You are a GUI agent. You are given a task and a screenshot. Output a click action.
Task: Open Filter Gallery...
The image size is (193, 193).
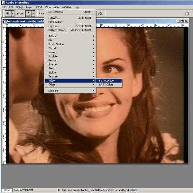70,22
